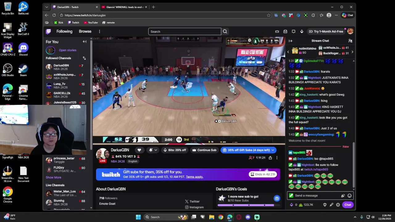Send message with Chat button
Screen dimensions: 395x222
[x=348, y=205]
